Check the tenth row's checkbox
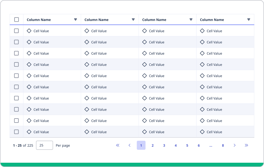 click(17, 132)
